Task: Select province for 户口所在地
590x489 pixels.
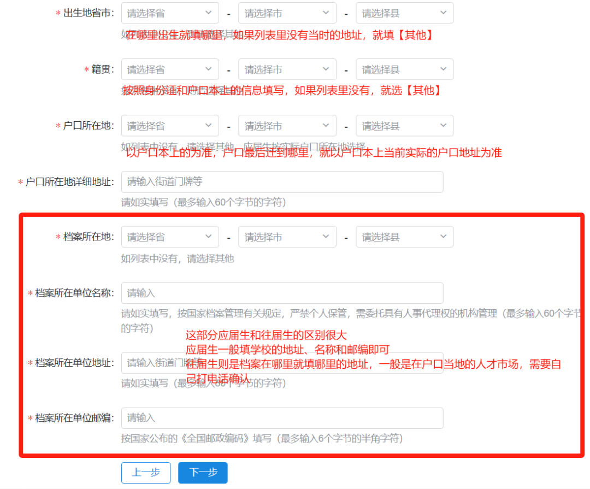Action: (170, 126)
